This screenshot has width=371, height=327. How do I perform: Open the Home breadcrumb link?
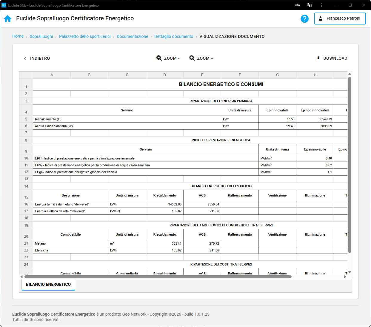(x=18, y=36)
